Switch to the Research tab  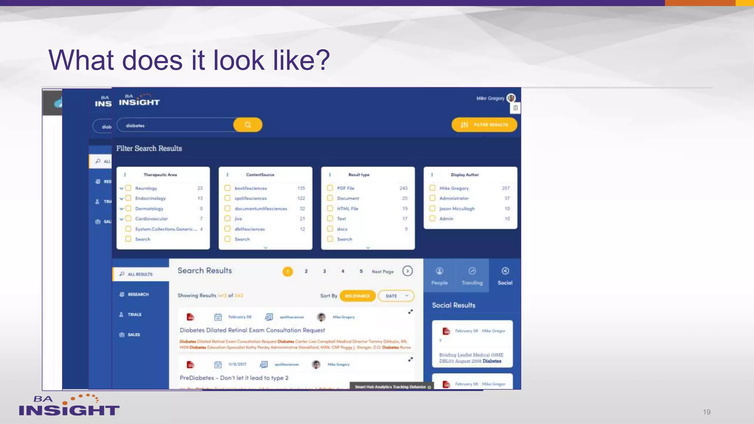pos(138,294)
